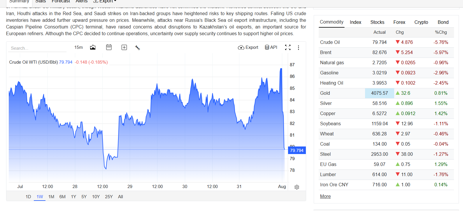The image size is (463, 211).
Task: Export chart data with cloud button
Action: tap(248, 47)
